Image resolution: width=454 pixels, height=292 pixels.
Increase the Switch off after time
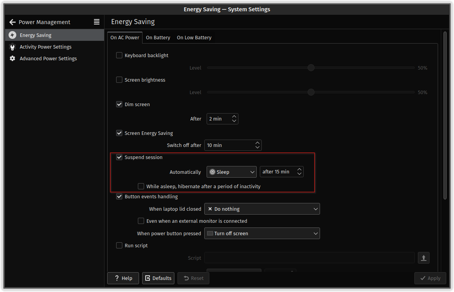pos(257,143)
